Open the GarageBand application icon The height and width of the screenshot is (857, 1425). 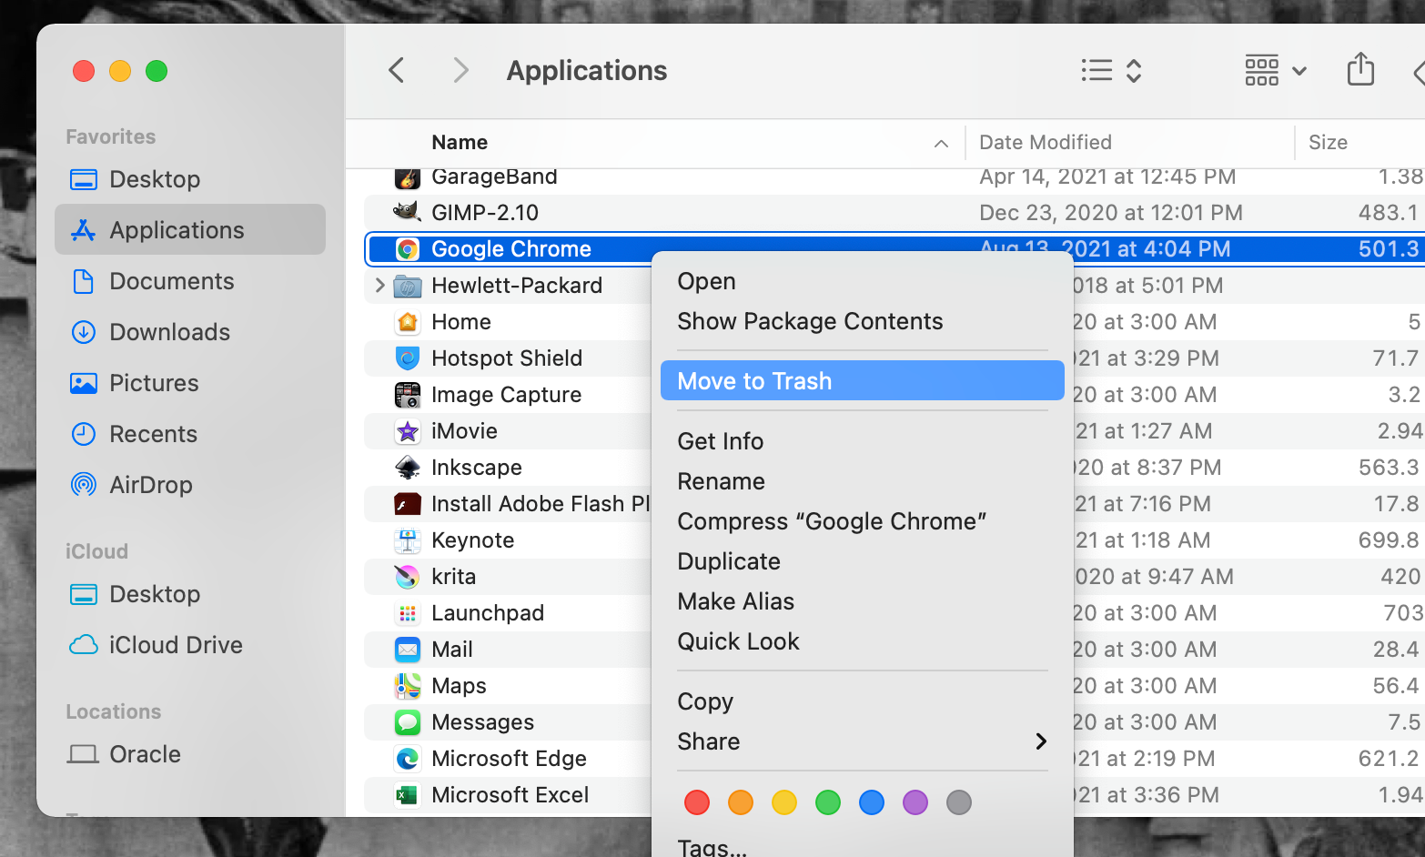click(x=407, y=176)
